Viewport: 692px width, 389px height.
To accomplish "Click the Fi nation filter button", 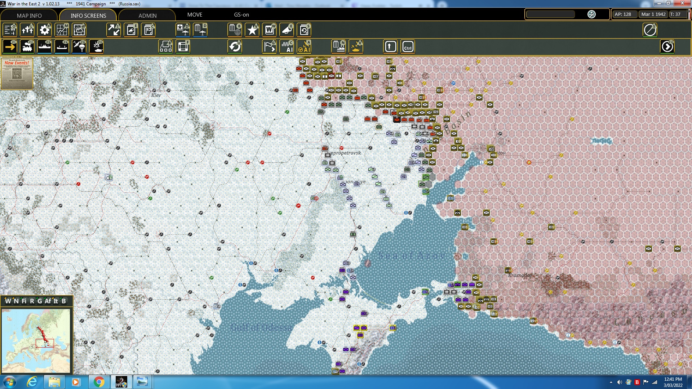I will [x=24, y=301].
